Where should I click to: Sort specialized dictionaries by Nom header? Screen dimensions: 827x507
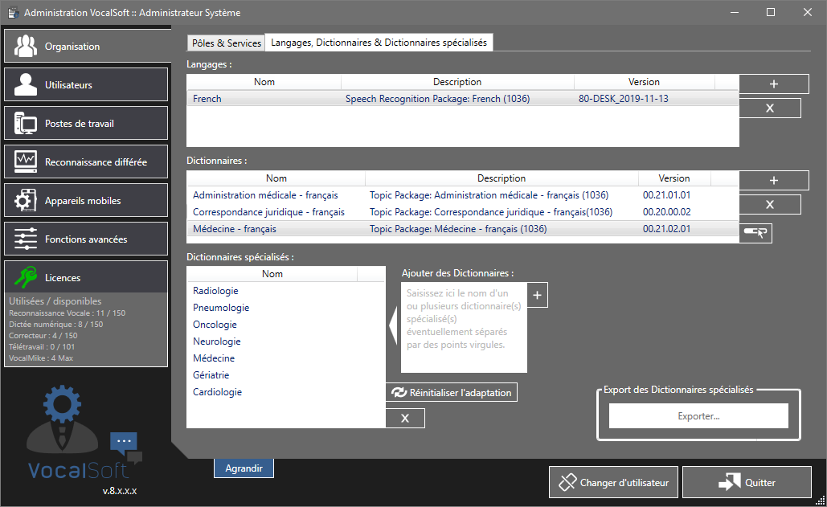point(272,273)
